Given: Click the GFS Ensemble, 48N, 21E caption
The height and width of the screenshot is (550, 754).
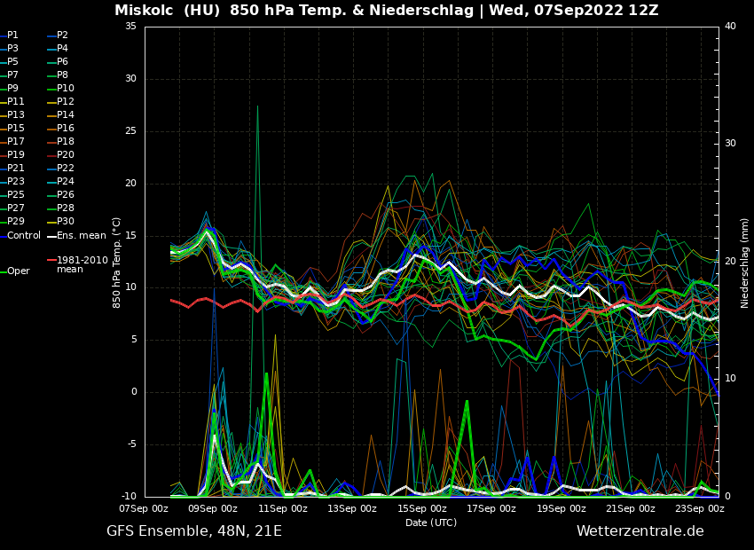Looking at the screenshot, I should coord(194,531).
